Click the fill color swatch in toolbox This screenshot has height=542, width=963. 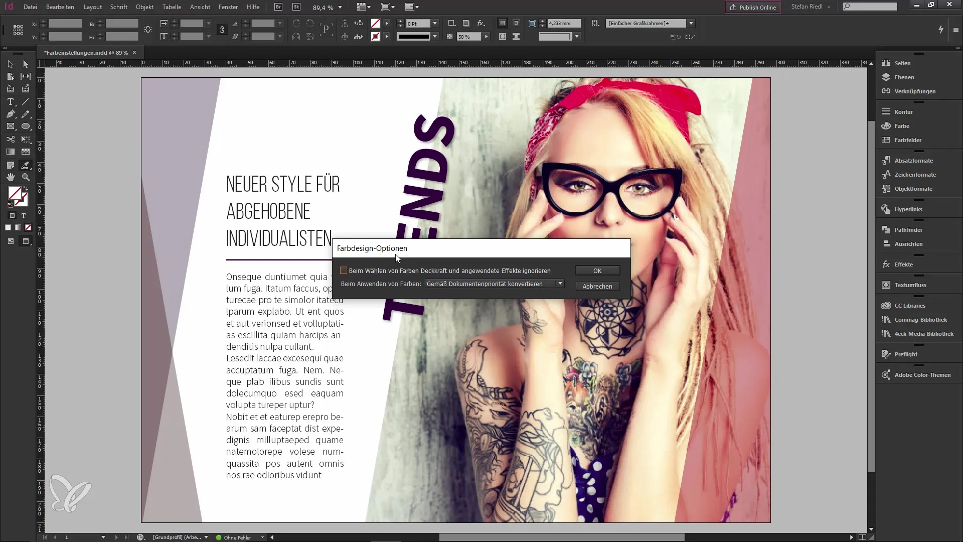[x=15, y=194]
